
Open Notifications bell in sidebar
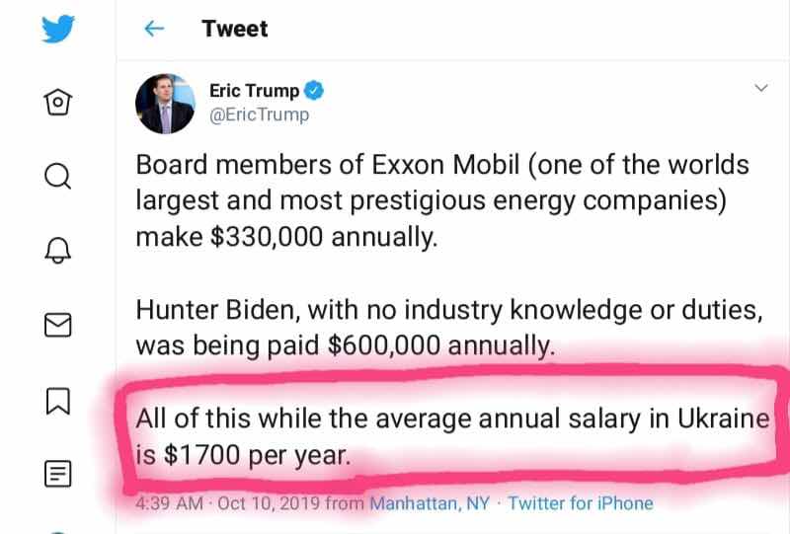[57, 251]
